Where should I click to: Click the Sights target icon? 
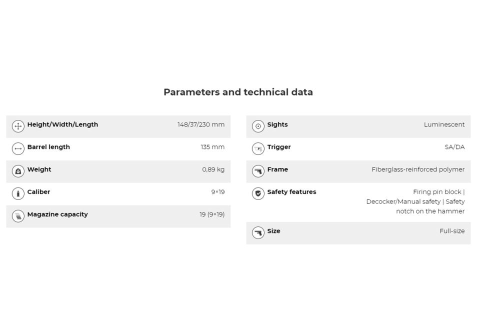258,126
